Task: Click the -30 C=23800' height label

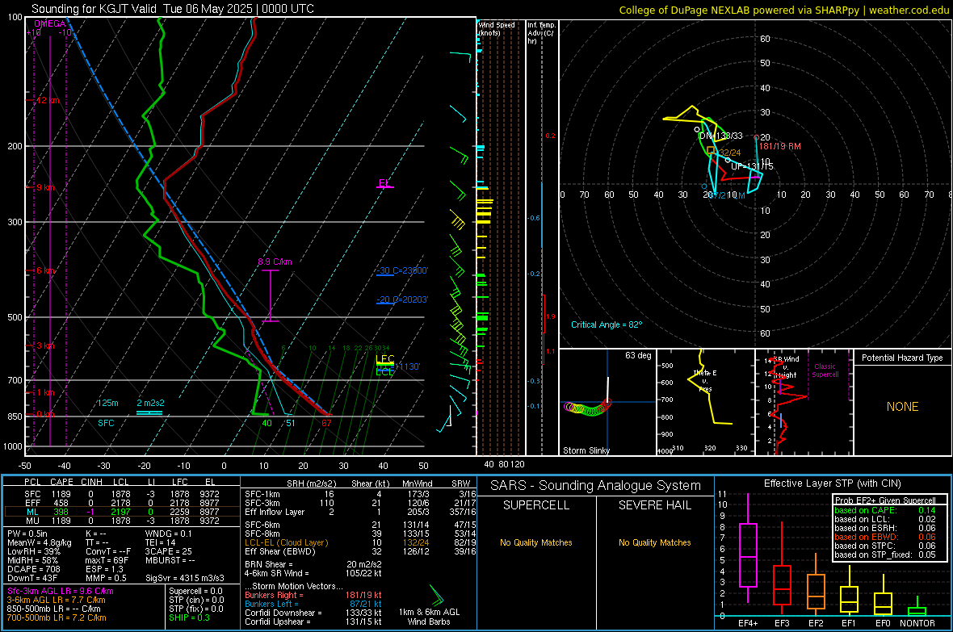Action: [x=402, y=271]
